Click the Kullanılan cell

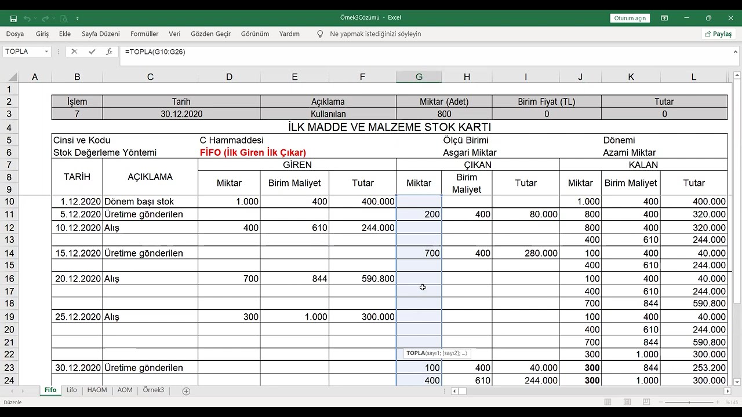(x=328, y=114)
